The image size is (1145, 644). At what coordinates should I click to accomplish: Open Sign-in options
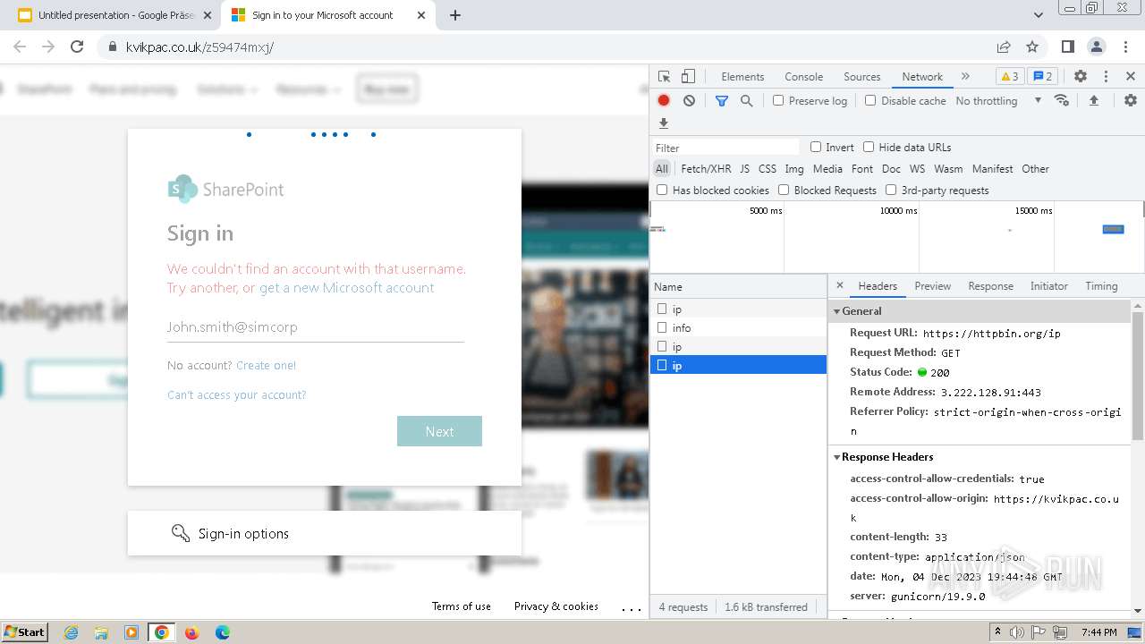(x=325, y=533)
